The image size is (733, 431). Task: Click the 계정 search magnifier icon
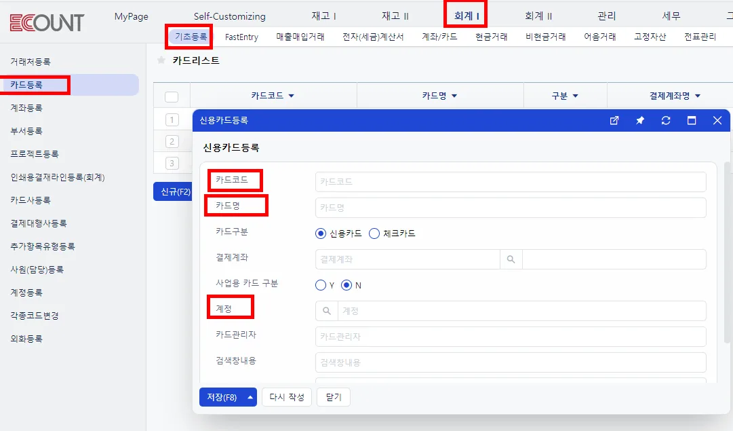(x=327, y=311)
